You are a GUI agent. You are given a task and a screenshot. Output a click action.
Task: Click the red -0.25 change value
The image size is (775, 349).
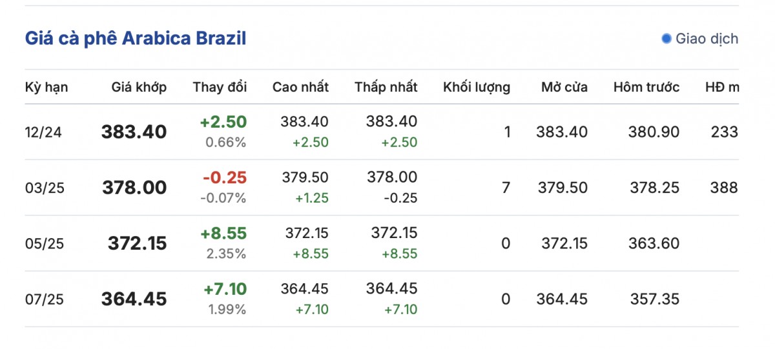pos(224,177)
